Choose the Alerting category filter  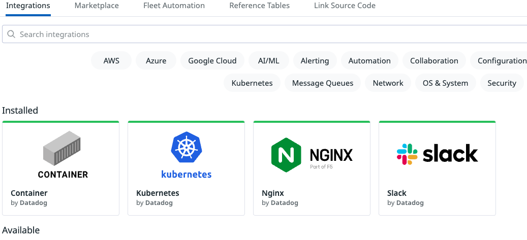point(315,61)
